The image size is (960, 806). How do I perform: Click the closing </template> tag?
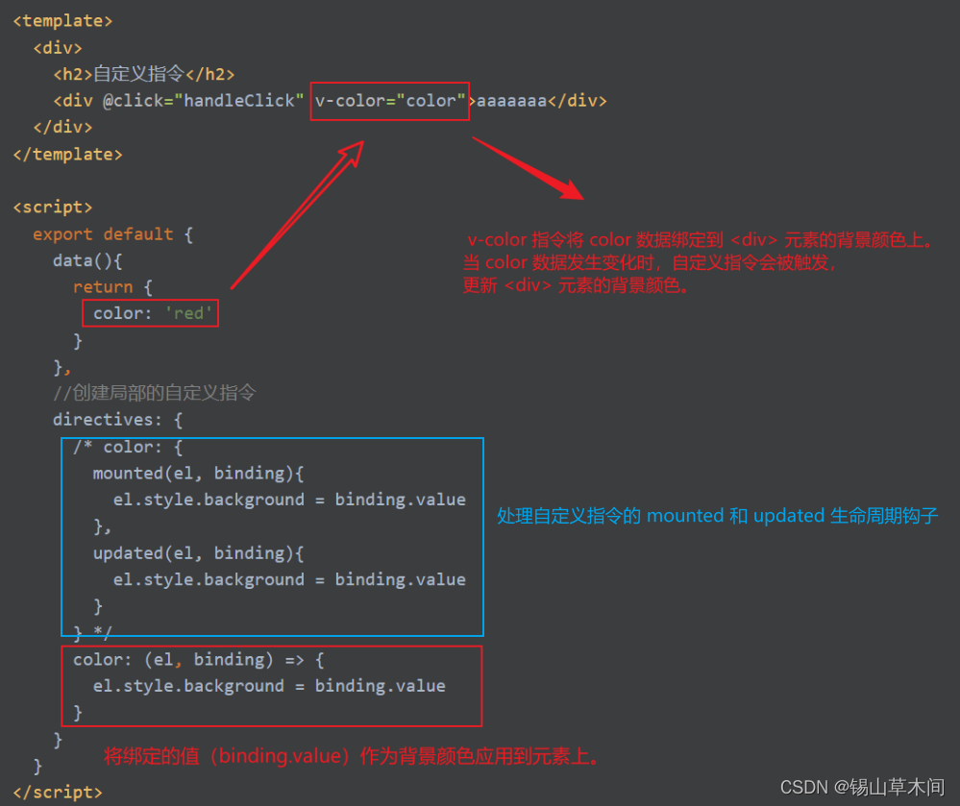point(67,155)
